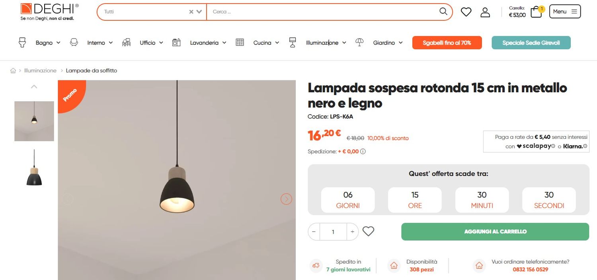597x280 pixels.
Task: Expand the Tutti category dropdown
Action: coord(199,12)
